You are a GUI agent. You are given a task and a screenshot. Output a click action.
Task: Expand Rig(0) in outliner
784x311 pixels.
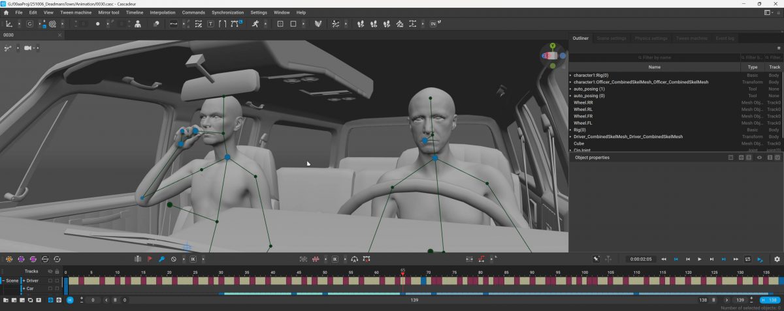pyautogui.click(x=570, y=130)
